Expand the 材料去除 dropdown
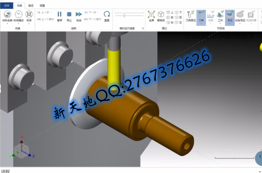This screenshot has width=262, height=173. (x=7, y=23)
